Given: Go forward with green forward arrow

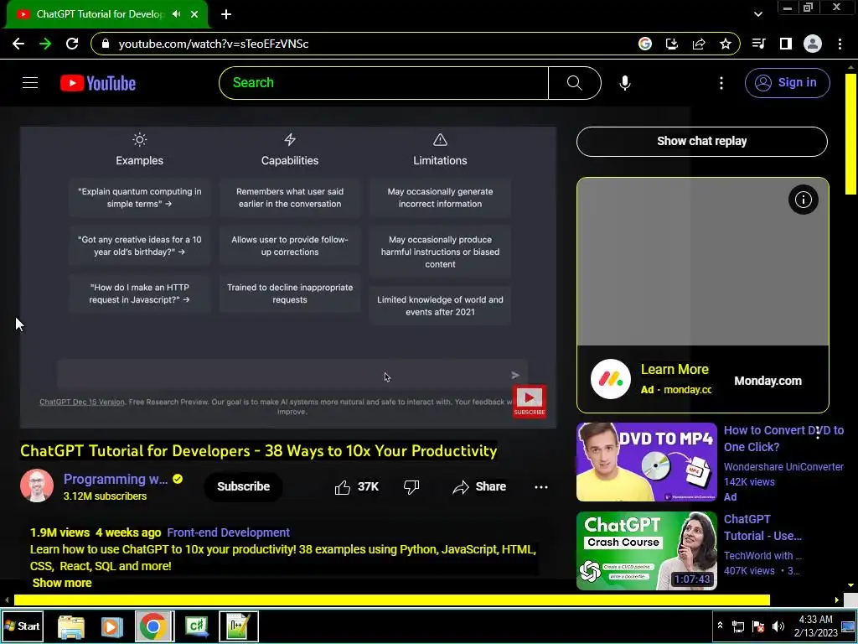Looking at the screenshot, I should pos(45,44).
